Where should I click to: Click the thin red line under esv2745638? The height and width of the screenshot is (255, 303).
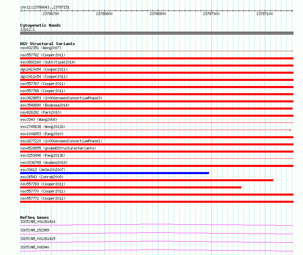[x=155, y=130]
